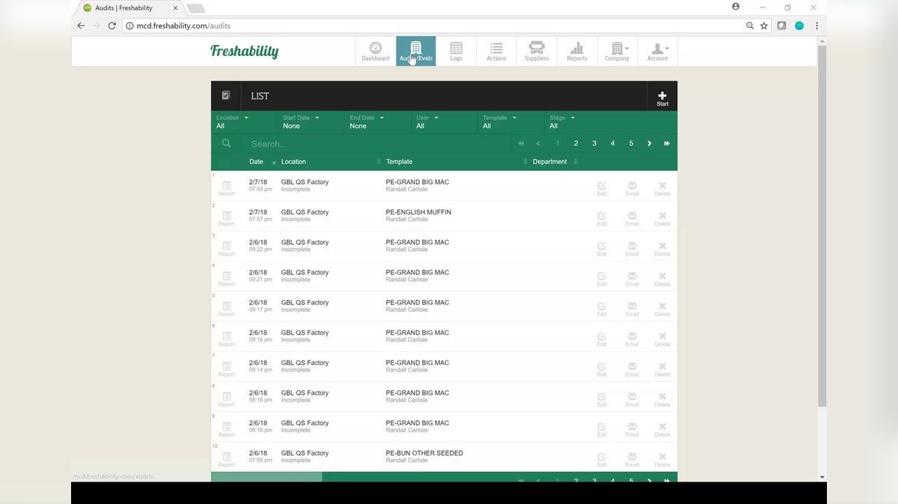Screen dimensions: 898x504
Task: Jump to last page using top double arrow
Action: pyautogui.click(x=667, y=144)
